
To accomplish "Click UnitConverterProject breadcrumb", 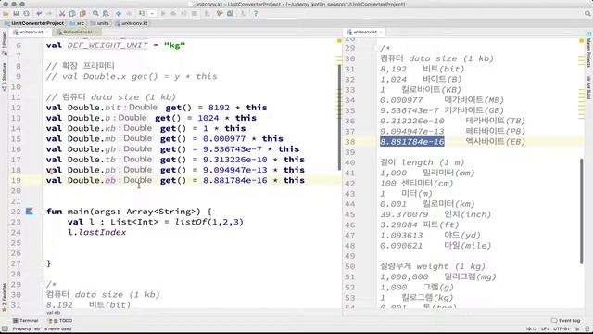I will (x=34, y=23).
